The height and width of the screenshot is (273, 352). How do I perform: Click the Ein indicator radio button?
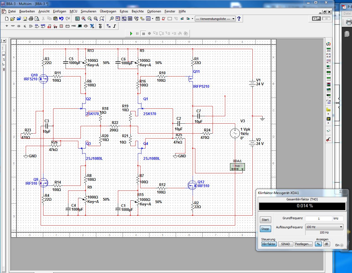[x=342, y=245]
